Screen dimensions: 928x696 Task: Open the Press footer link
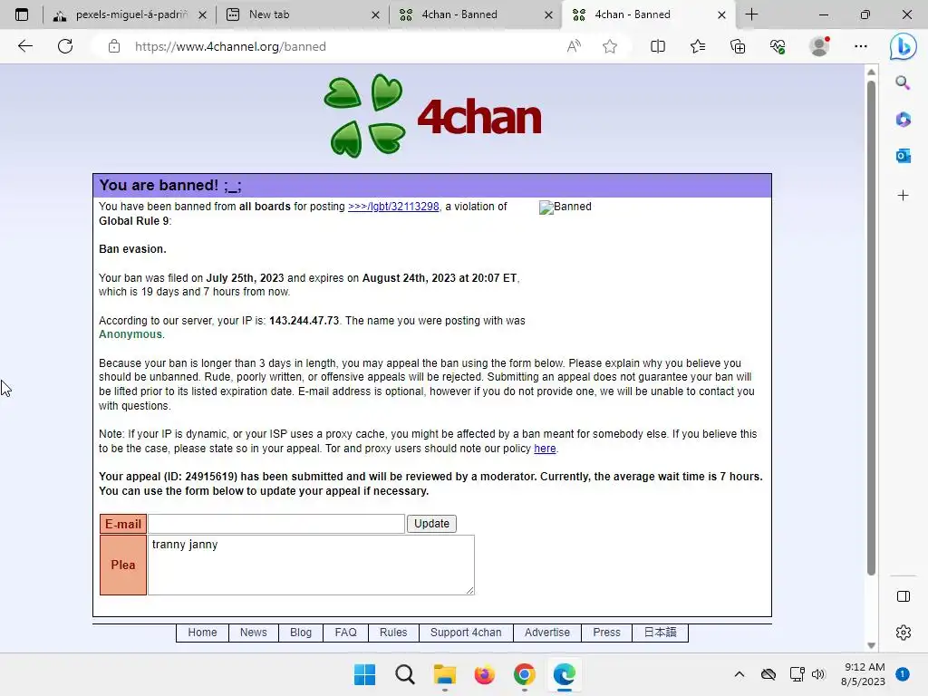(606, 633)
